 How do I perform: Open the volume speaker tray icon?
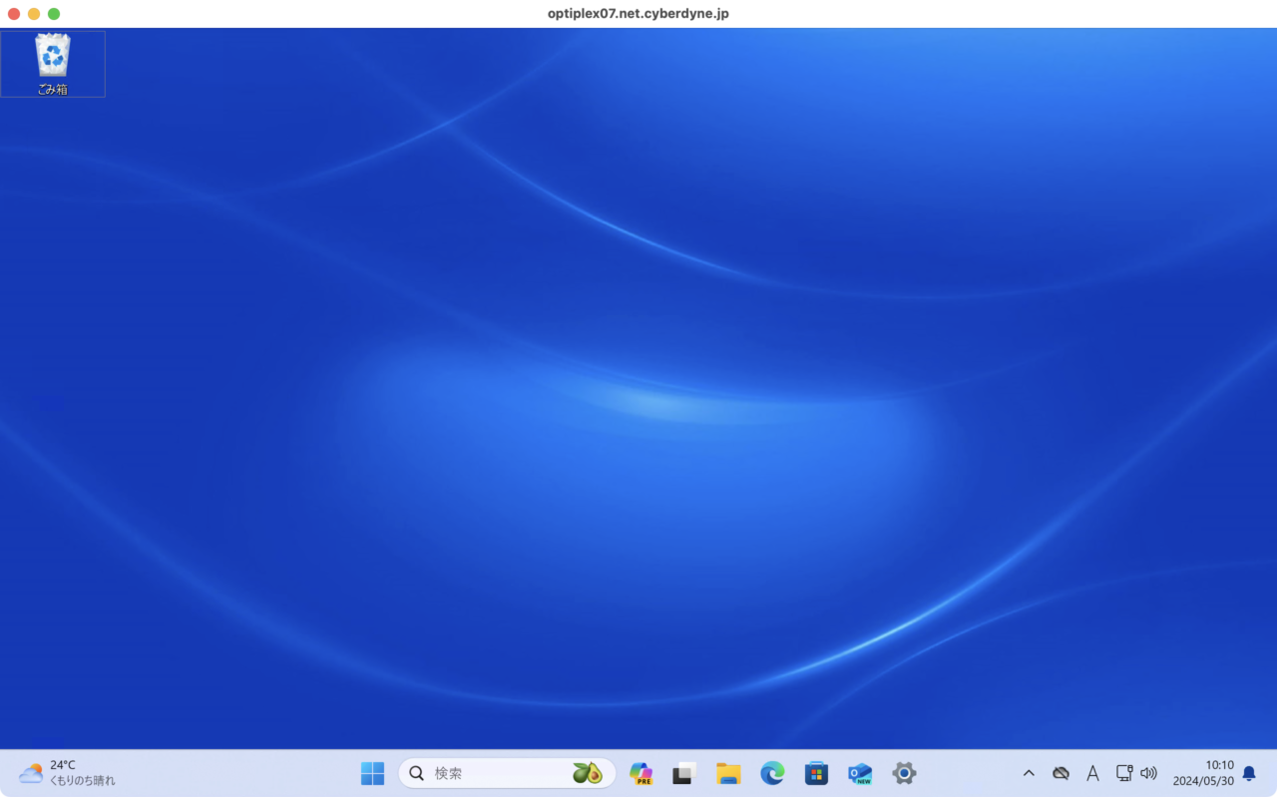pyautogui.click(x=1148, y=773)
